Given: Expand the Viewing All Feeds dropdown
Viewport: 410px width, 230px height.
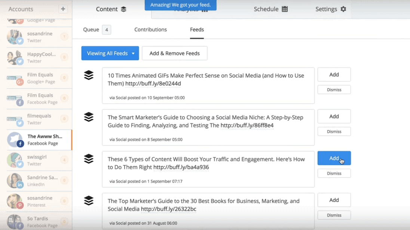Looking at the screenshot, I should point(110,53).
